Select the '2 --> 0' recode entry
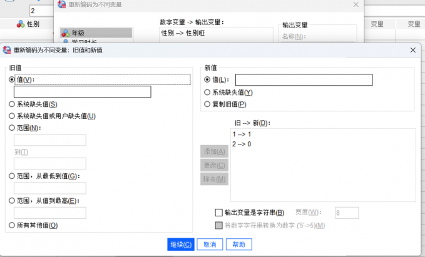Viewport: 425px width, 257px height. pos(242,144)
